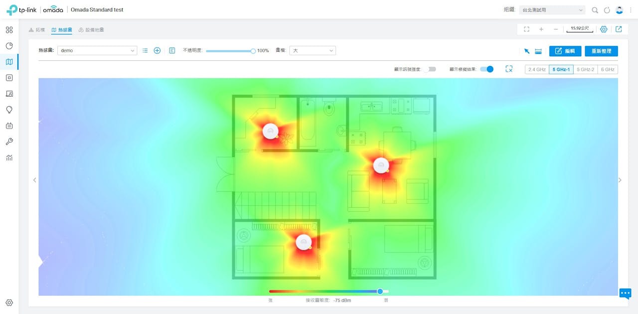Open the user account avatar menu
638x314 pixels.
(x=620, y=10)
